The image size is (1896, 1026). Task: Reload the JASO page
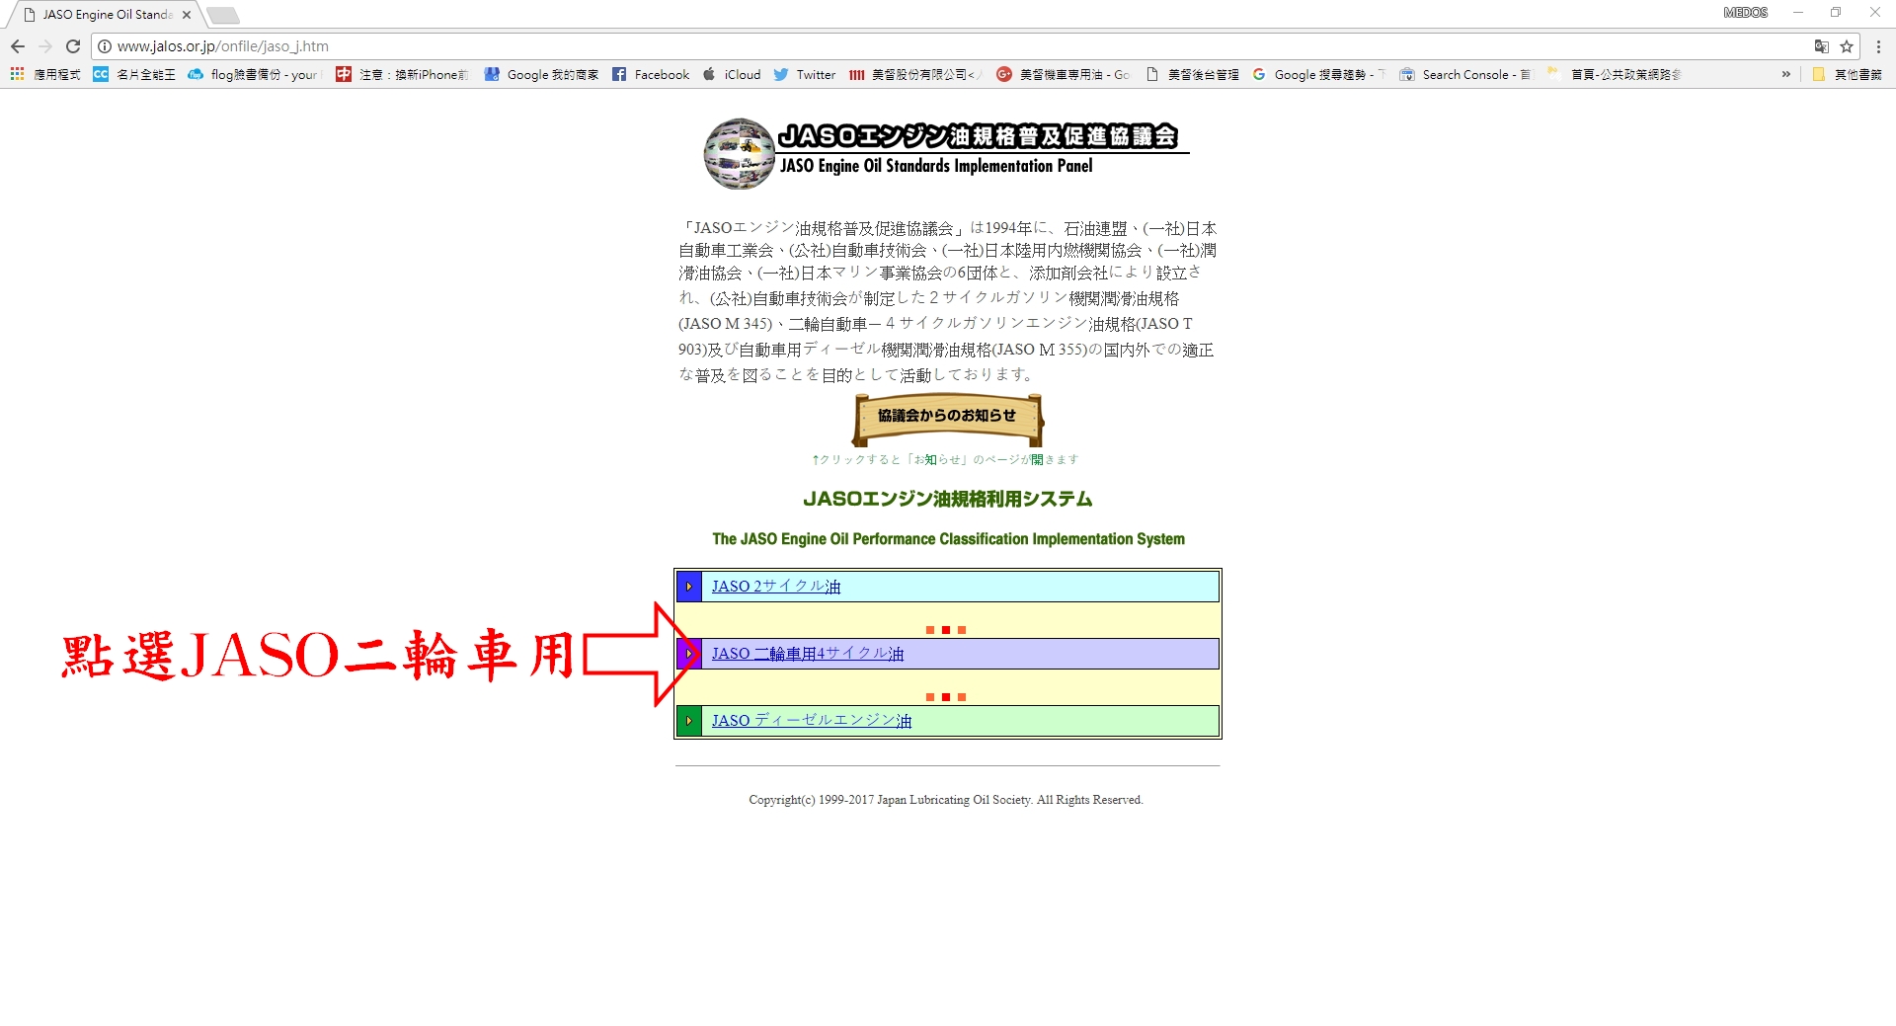(x=73, y=46)
